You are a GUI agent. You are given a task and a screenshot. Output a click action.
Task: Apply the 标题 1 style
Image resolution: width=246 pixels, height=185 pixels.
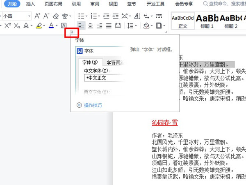(206, 21)
